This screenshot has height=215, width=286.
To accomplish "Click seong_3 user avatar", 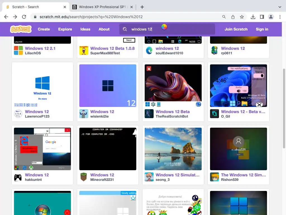I will click(x=149, y=177).
